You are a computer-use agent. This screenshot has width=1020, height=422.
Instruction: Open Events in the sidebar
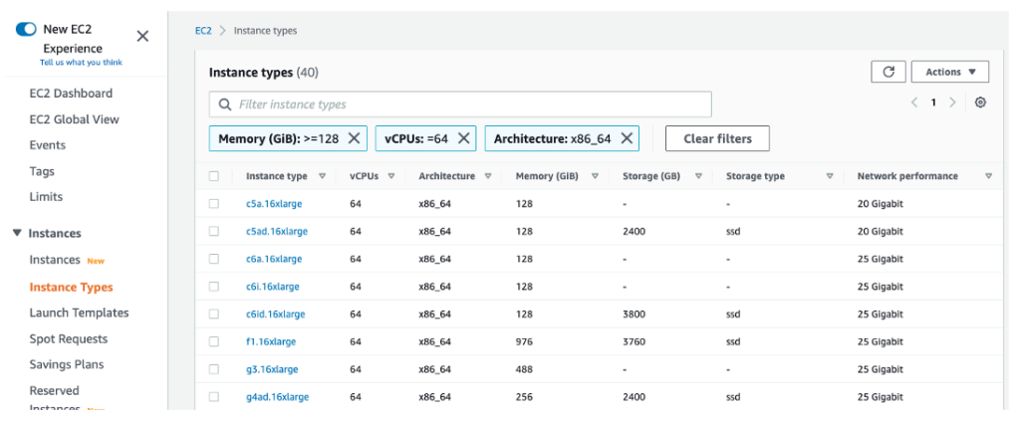48,145
